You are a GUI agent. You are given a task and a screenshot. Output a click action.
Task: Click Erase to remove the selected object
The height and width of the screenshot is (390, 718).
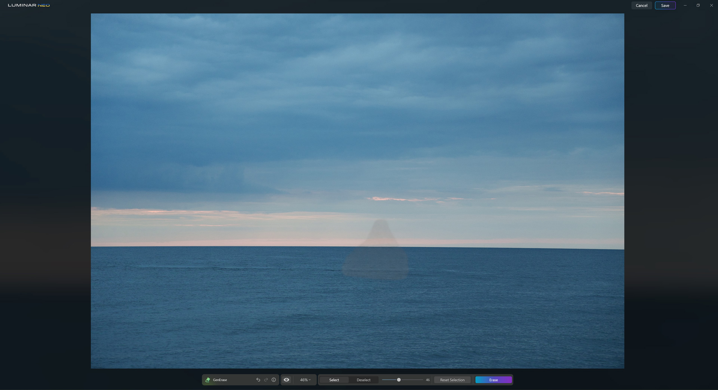(x=493, y=380)
